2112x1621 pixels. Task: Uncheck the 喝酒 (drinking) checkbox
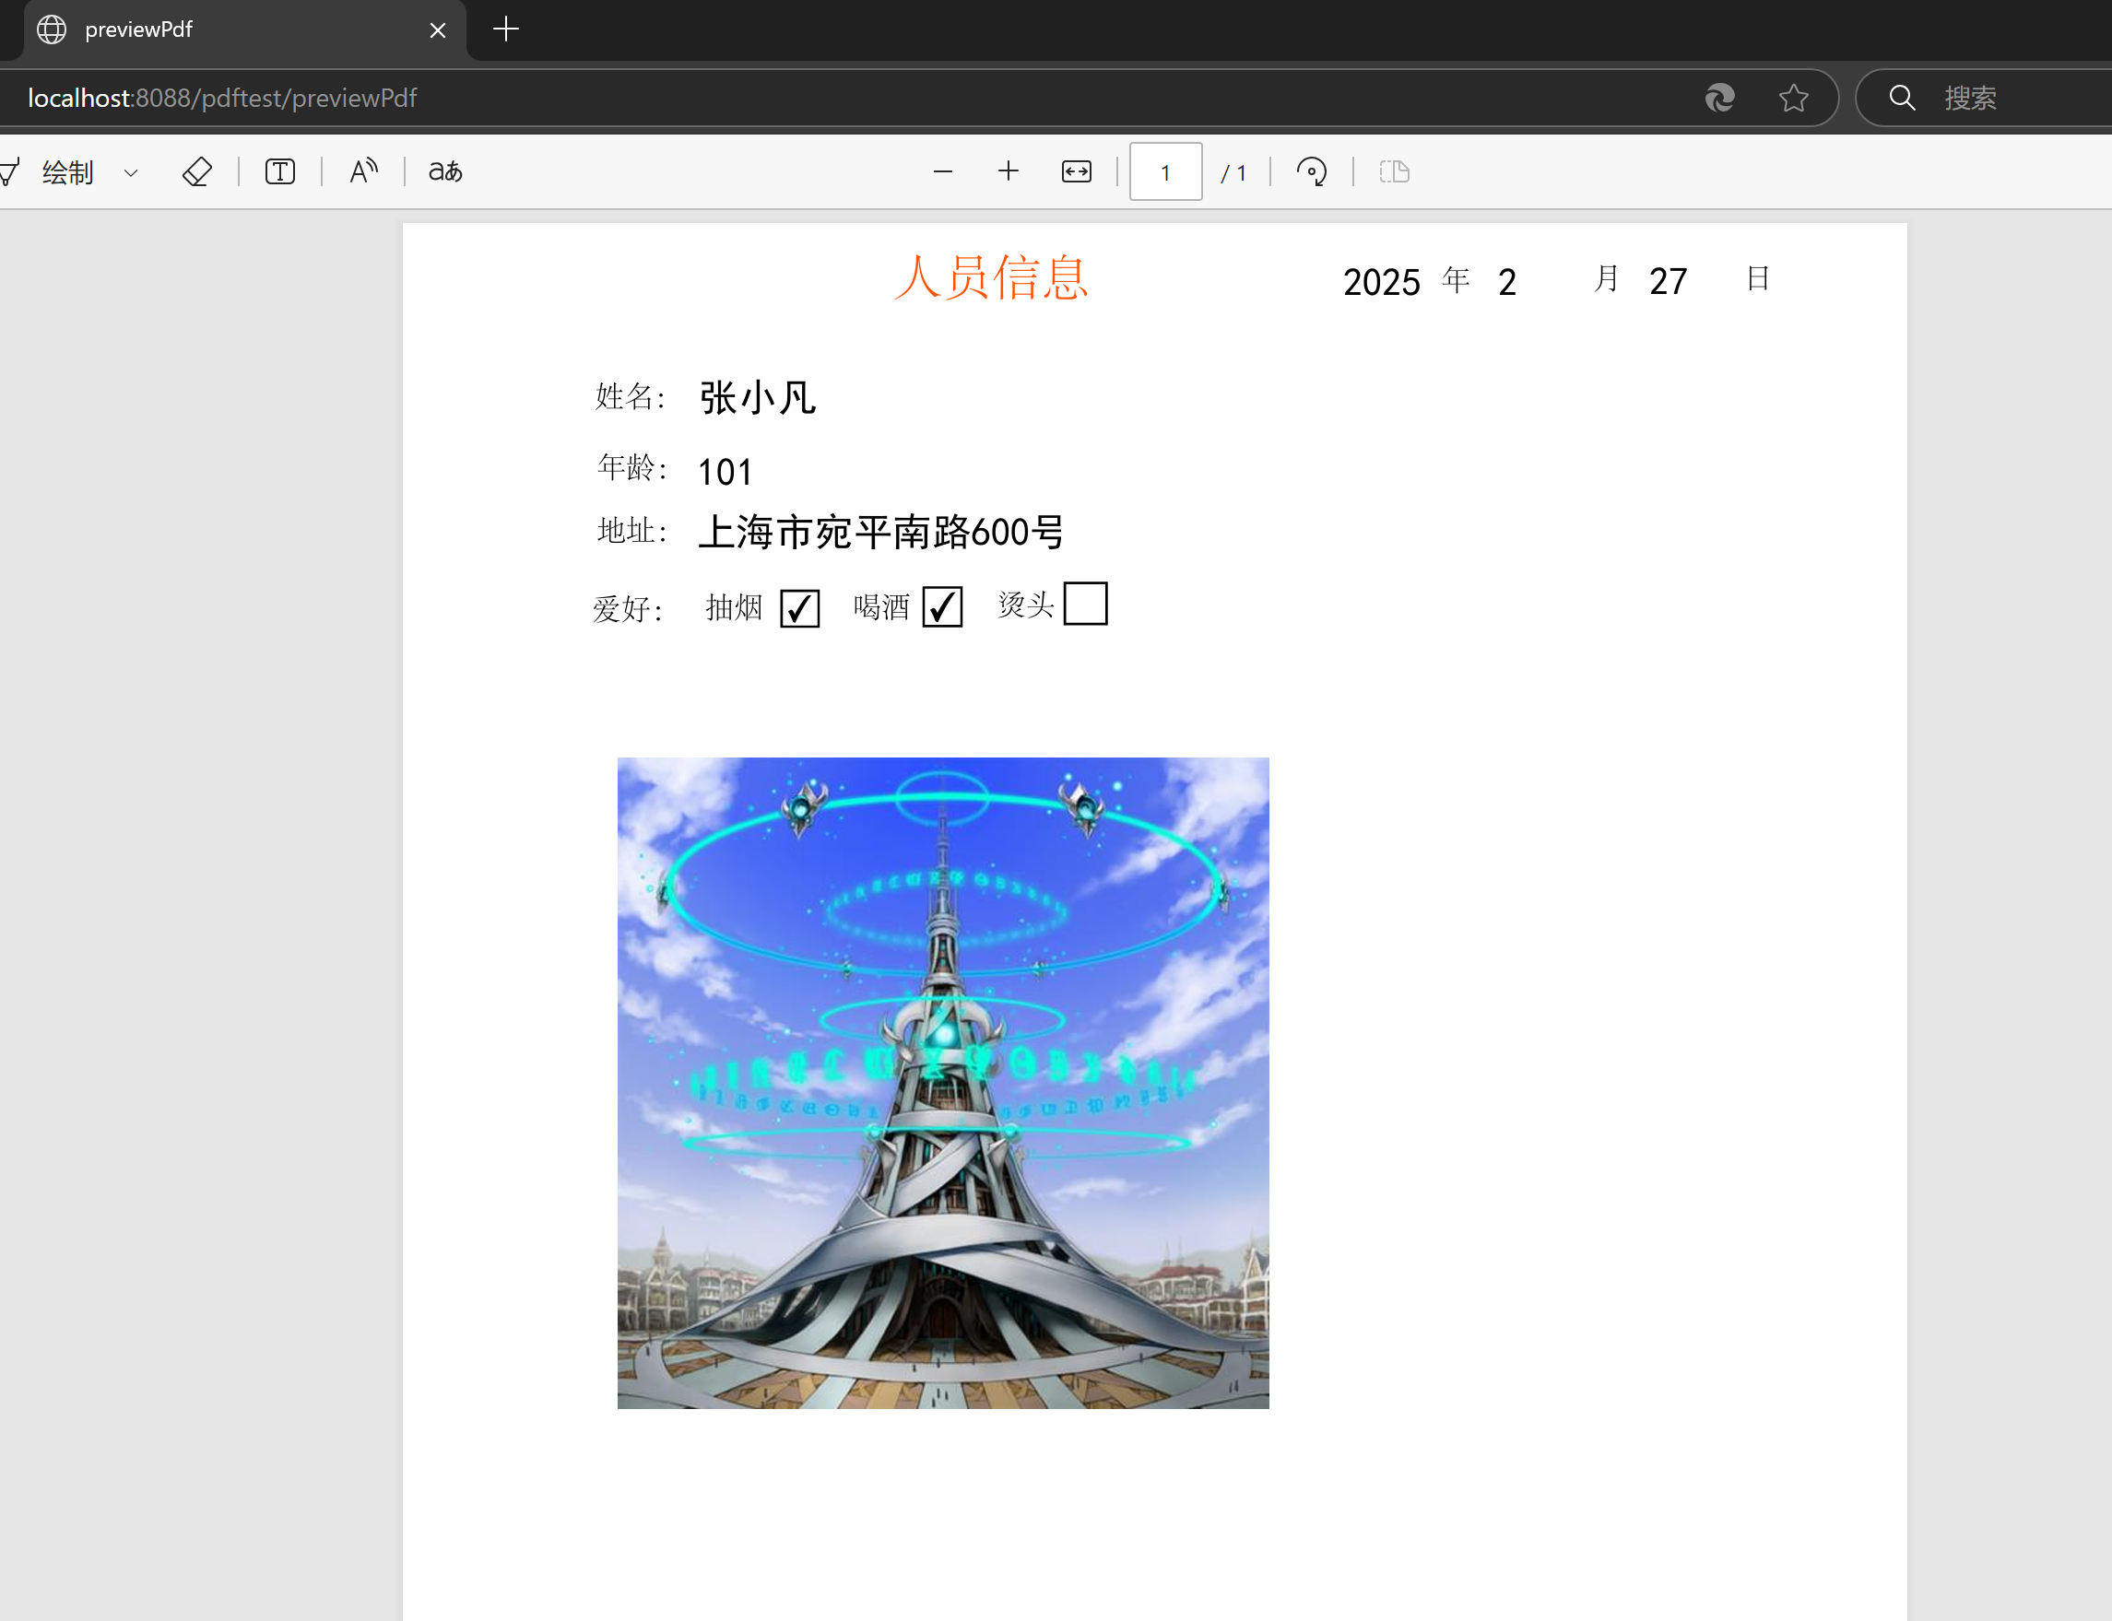click(942, 606)
